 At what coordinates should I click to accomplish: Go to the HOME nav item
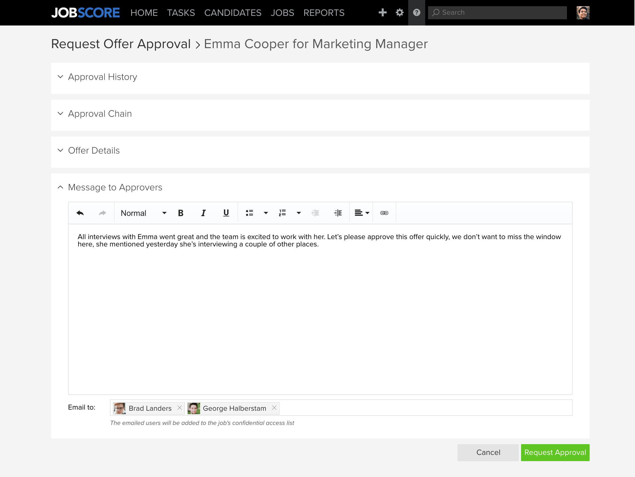point(144,13)
